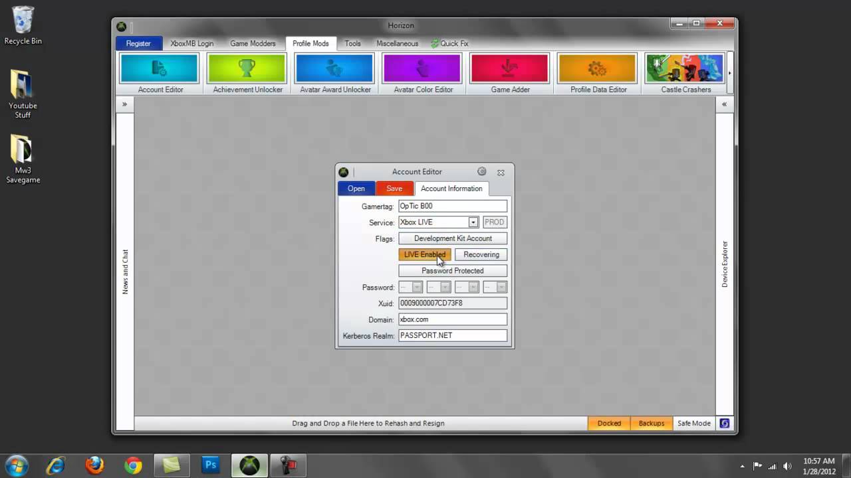
Task: Click the PROD button next to Service
Action: pyautogui.click(x=494, y=222)
